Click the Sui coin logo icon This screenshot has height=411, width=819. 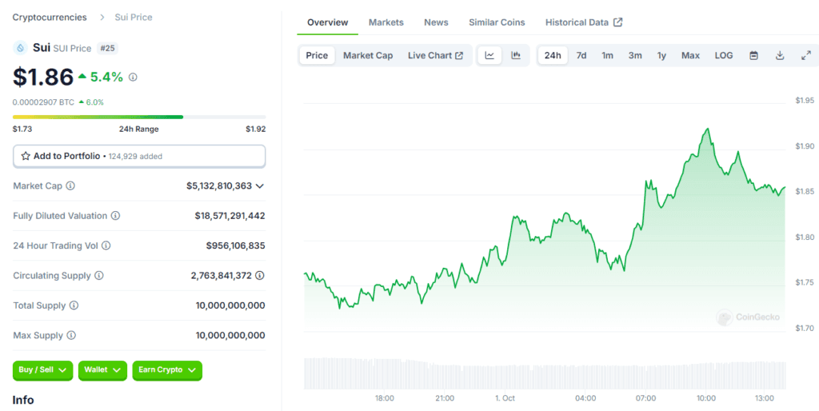tap(20, 48)
